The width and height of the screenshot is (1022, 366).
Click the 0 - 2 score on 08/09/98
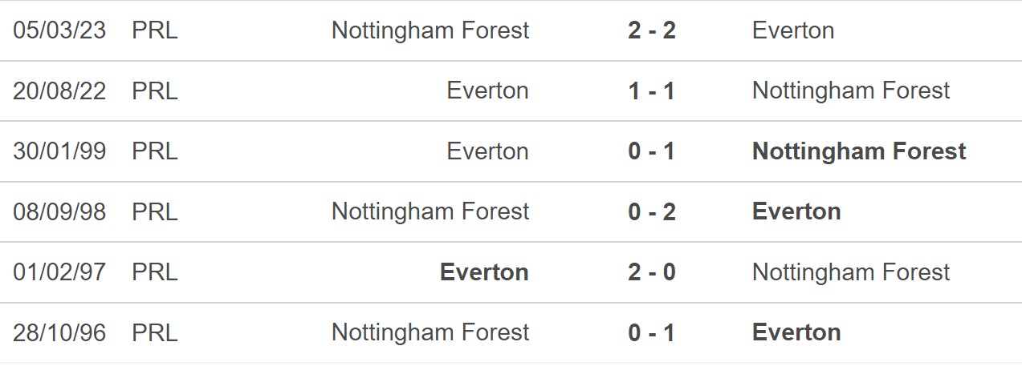(652, 211)
